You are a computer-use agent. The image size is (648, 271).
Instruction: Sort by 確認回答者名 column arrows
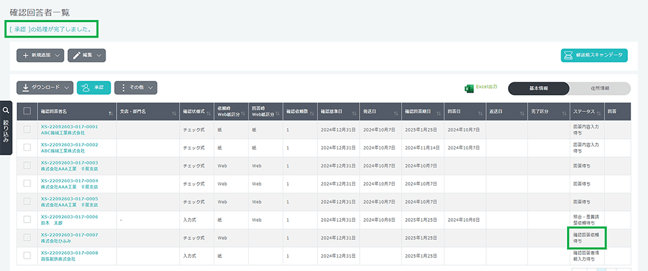(x=111, y=113)
